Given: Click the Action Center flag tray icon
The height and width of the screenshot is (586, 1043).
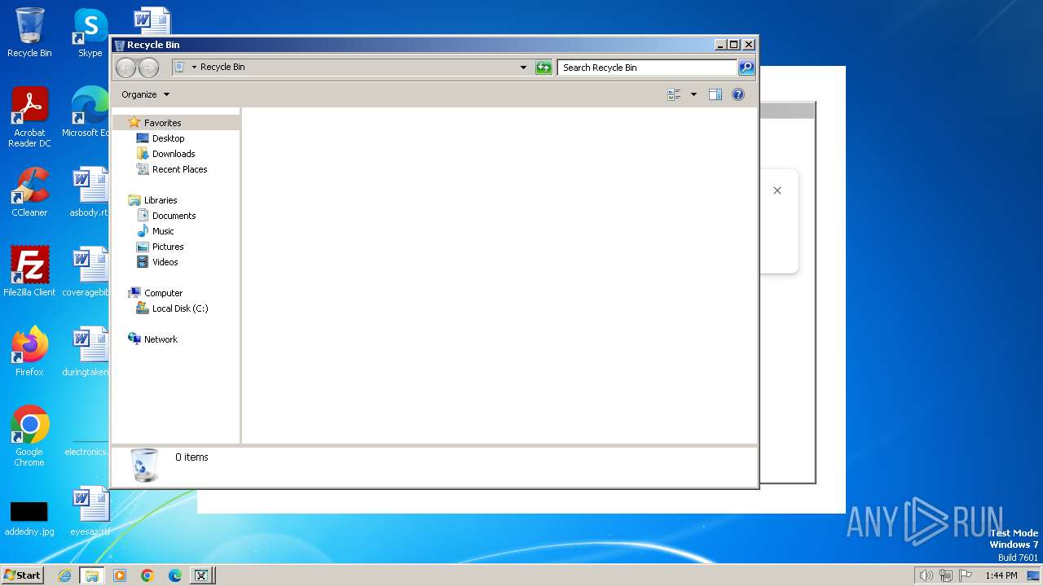Looking at the screenshot, I should point(966,575).
